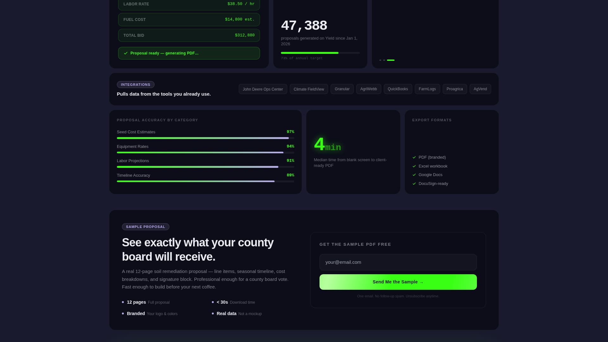Click the LABOR RATE row

tap(189, 4)
